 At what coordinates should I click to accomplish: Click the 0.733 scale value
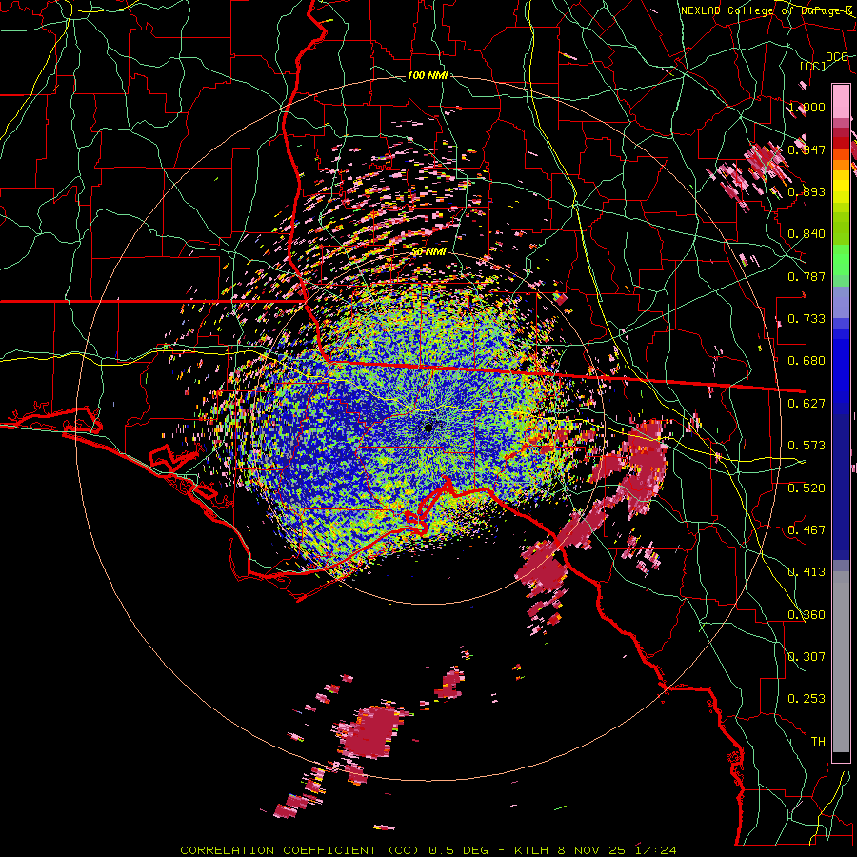[807, 319]
